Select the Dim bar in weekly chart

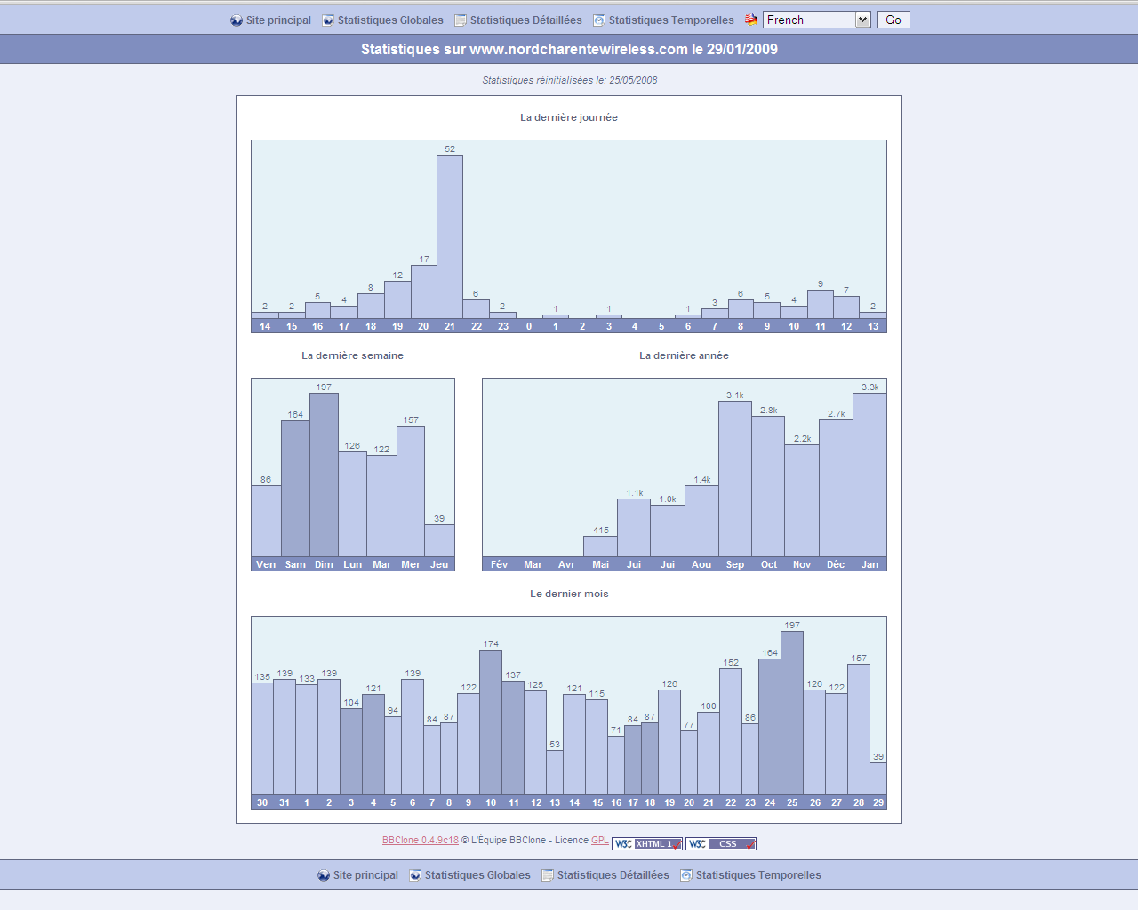[x=324, y=475]
